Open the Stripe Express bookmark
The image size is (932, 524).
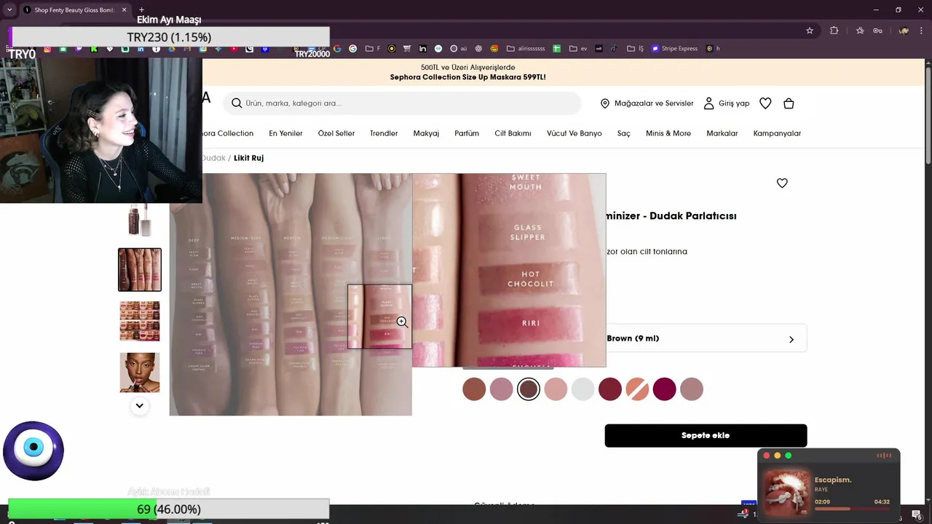(x=675, y=49)
